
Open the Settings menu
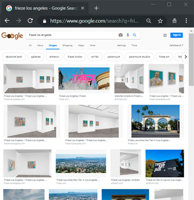click(x=121, y=45)
